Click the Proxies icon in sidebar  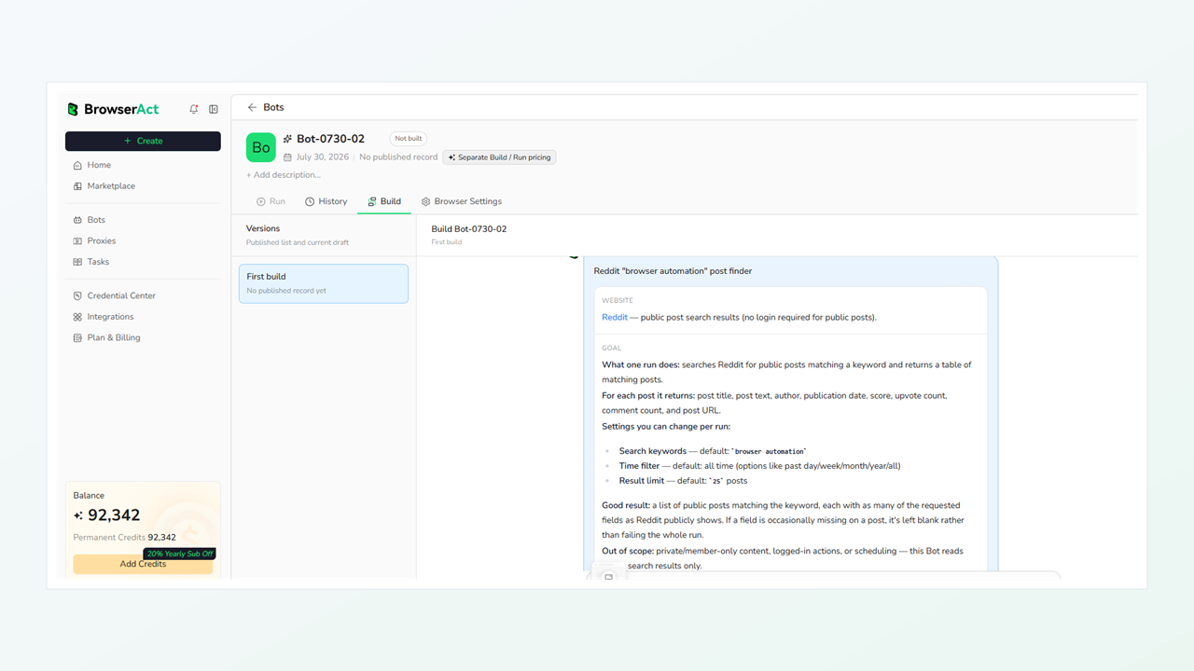(77, 241)
